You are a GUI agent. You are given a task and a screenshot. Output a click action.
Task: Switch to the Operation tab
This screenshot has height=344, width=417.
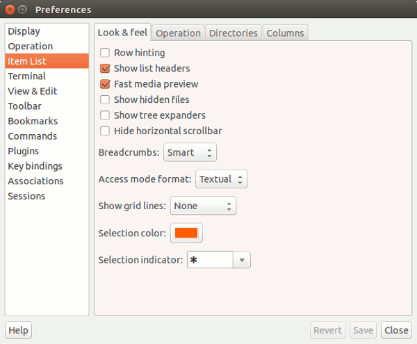tap(178, 33)
